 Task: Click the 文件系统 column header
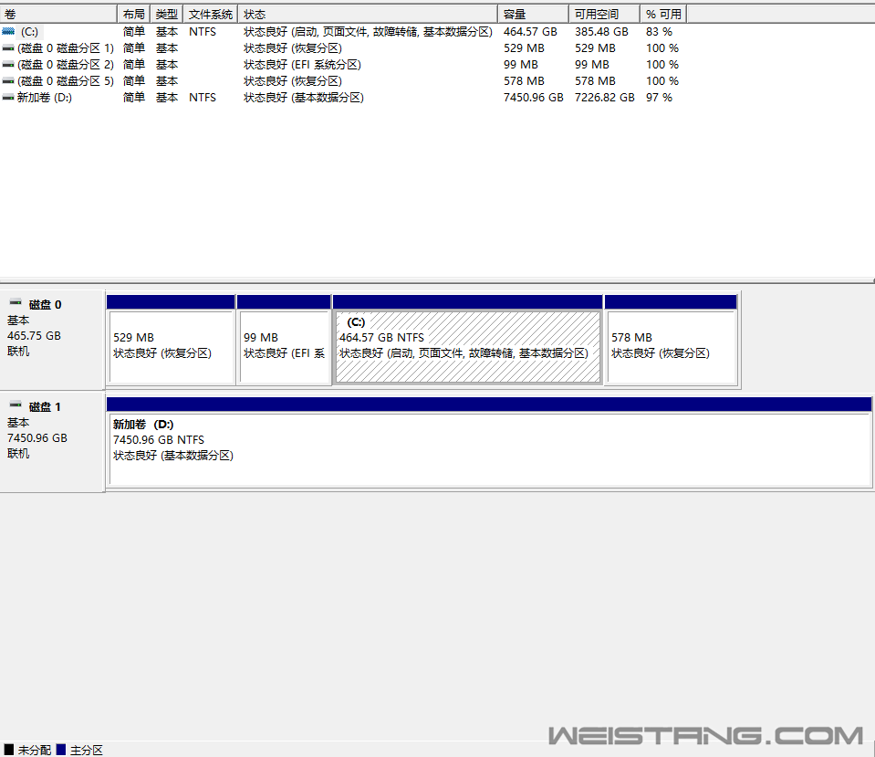pos(210,14)
